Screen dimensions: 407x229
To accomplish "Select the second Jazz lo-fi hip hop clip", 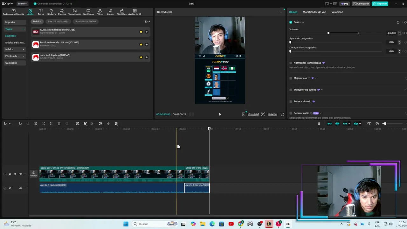I will (197, 188).
